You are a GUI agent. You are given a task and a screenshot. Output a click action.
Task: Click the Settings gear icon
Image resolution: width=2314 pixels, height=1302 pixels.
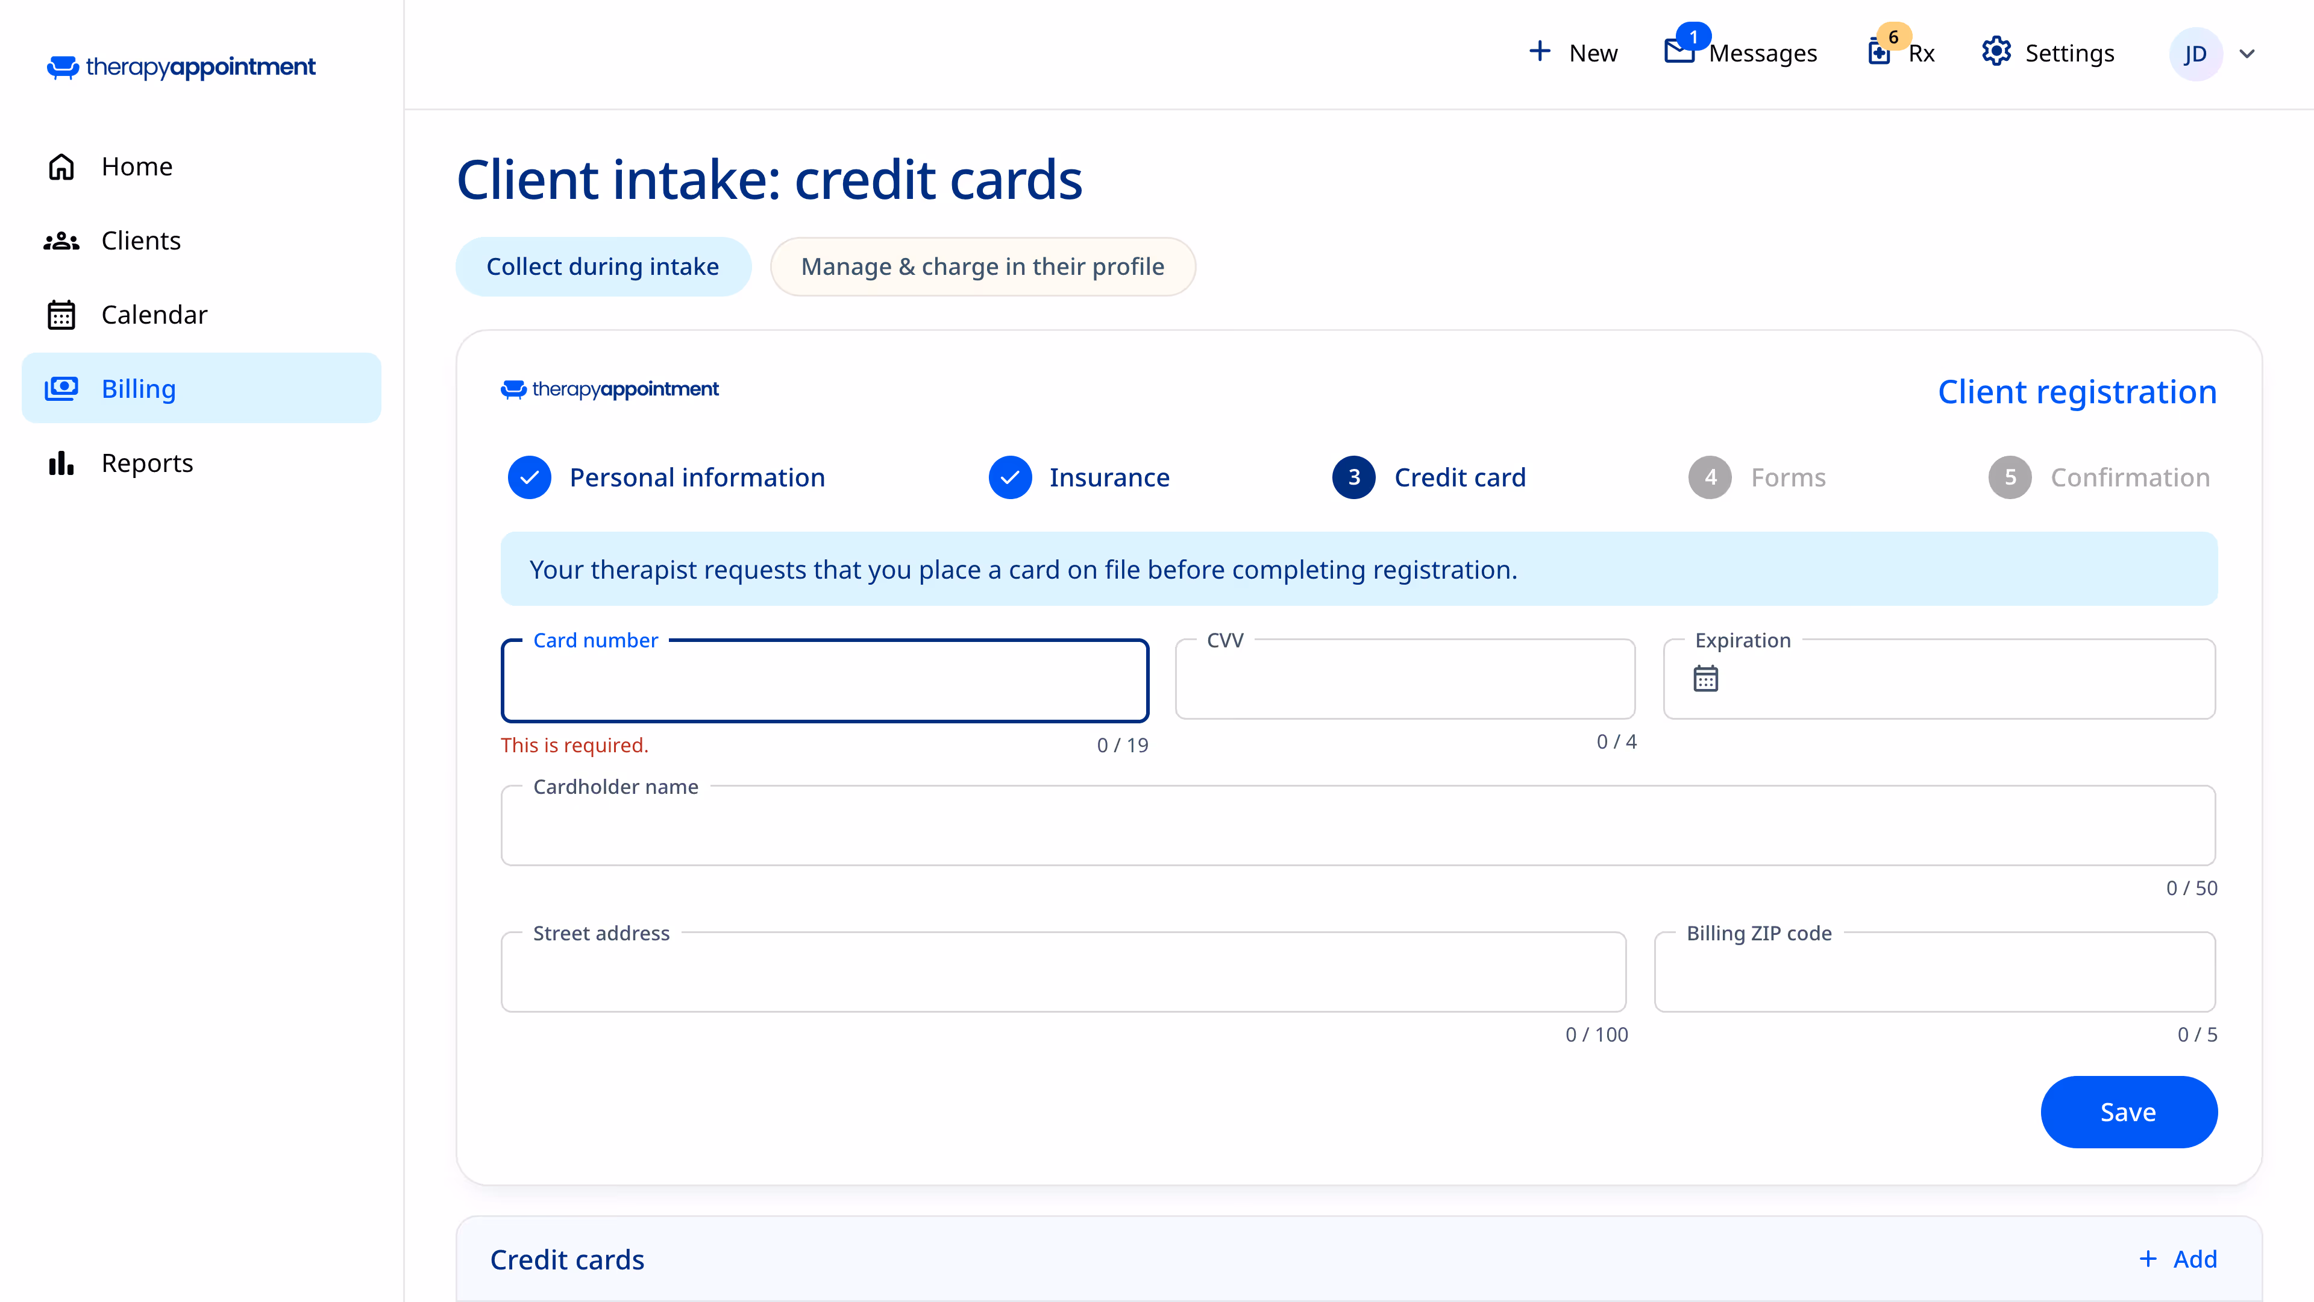point(1996,51)
